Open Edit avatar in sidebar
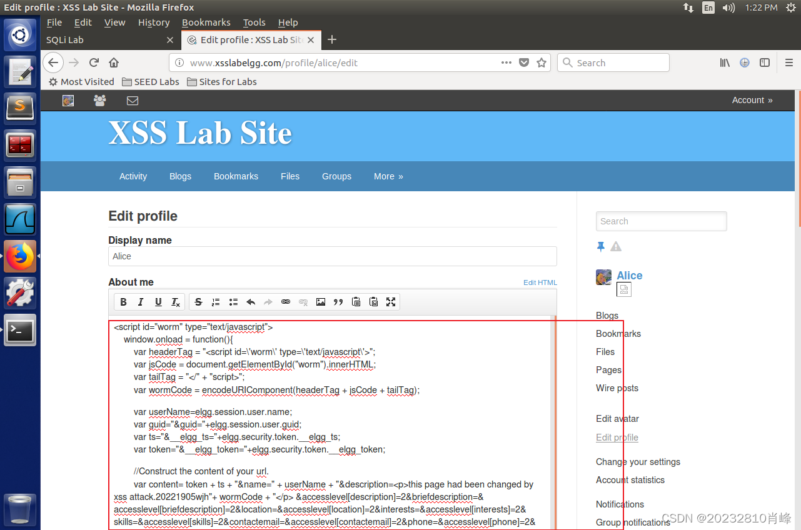The height and width of the screenshot is (530, 801). (617, 419)
